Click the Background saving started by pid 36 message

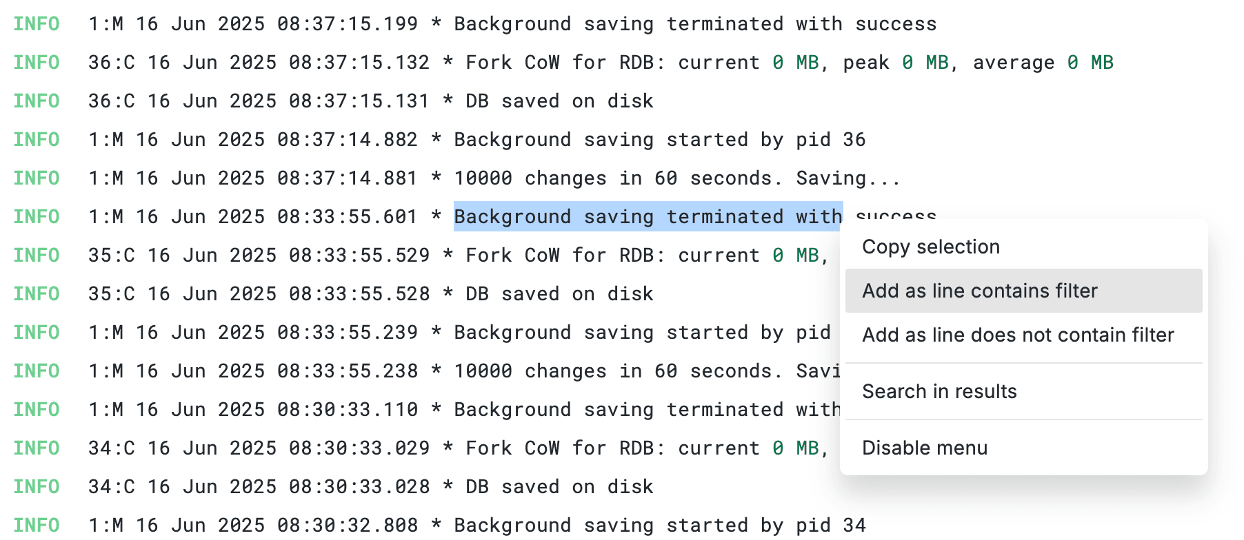tap(659, 140)
